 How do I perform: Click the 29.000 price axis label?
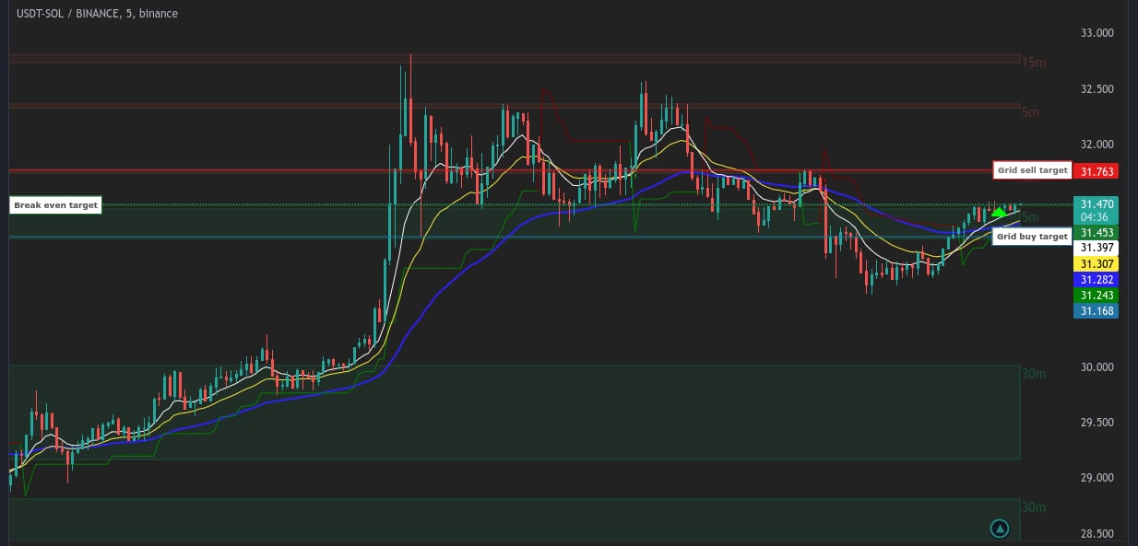point(1097,478)
